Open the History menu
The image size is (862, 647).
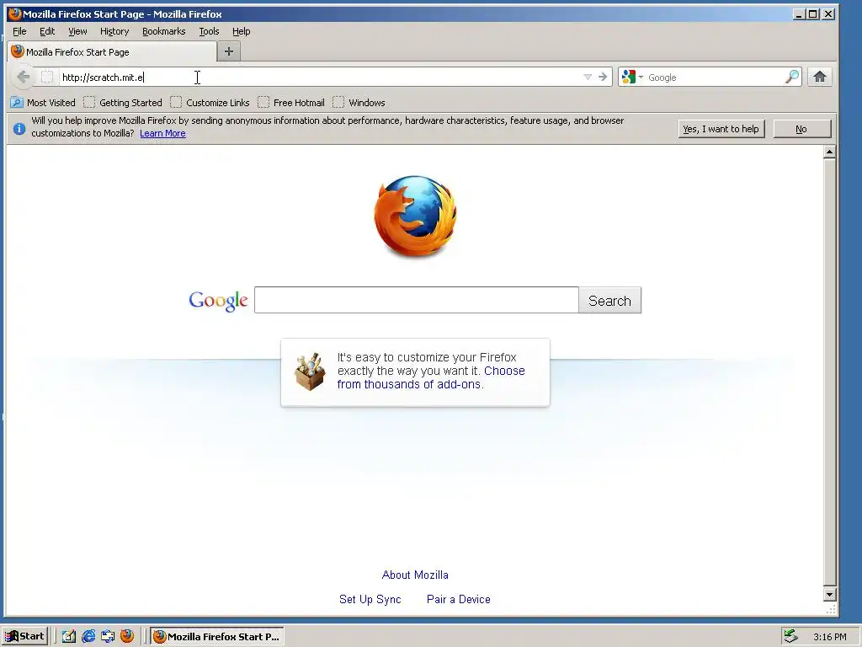(x=114, y=31)
